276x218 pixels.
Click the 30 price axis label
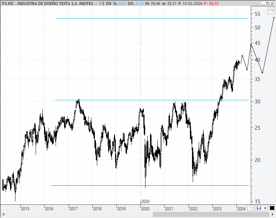coord(257,102)
